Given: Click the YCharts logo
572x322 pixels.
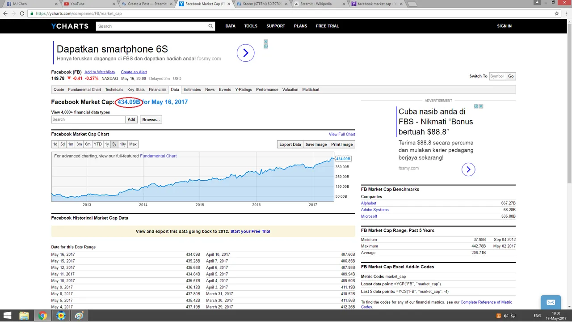Looking at the screenshot, I should [x=70, y=26].
